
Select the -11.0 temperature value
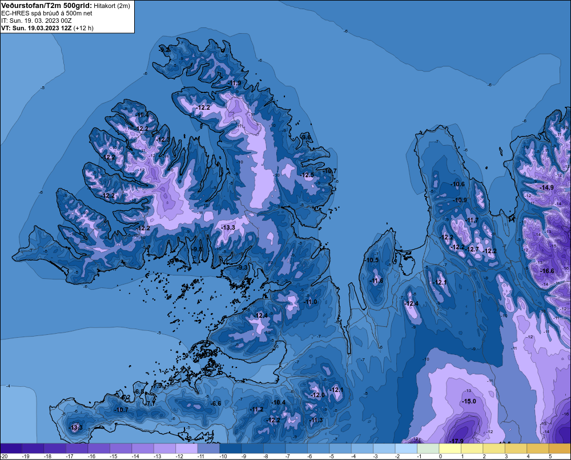pyautogui.click(x=310, y=302)
